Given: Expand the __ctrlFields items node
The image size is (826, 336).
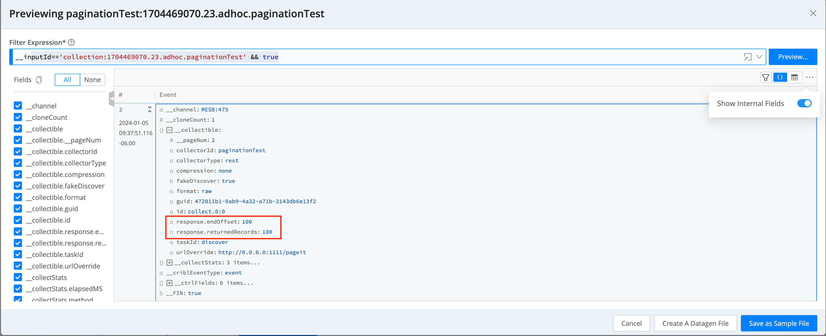Looking at the screenshot, I should click(169, 283).
